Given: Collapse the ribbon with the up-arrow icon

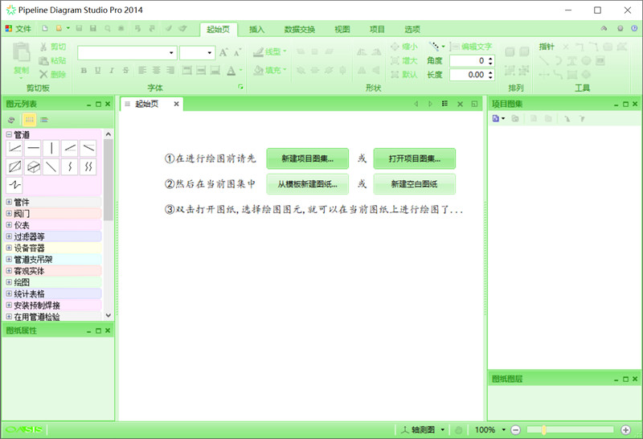Looking at the screenshot, I should pyautogui.click(x=604, y=28).
